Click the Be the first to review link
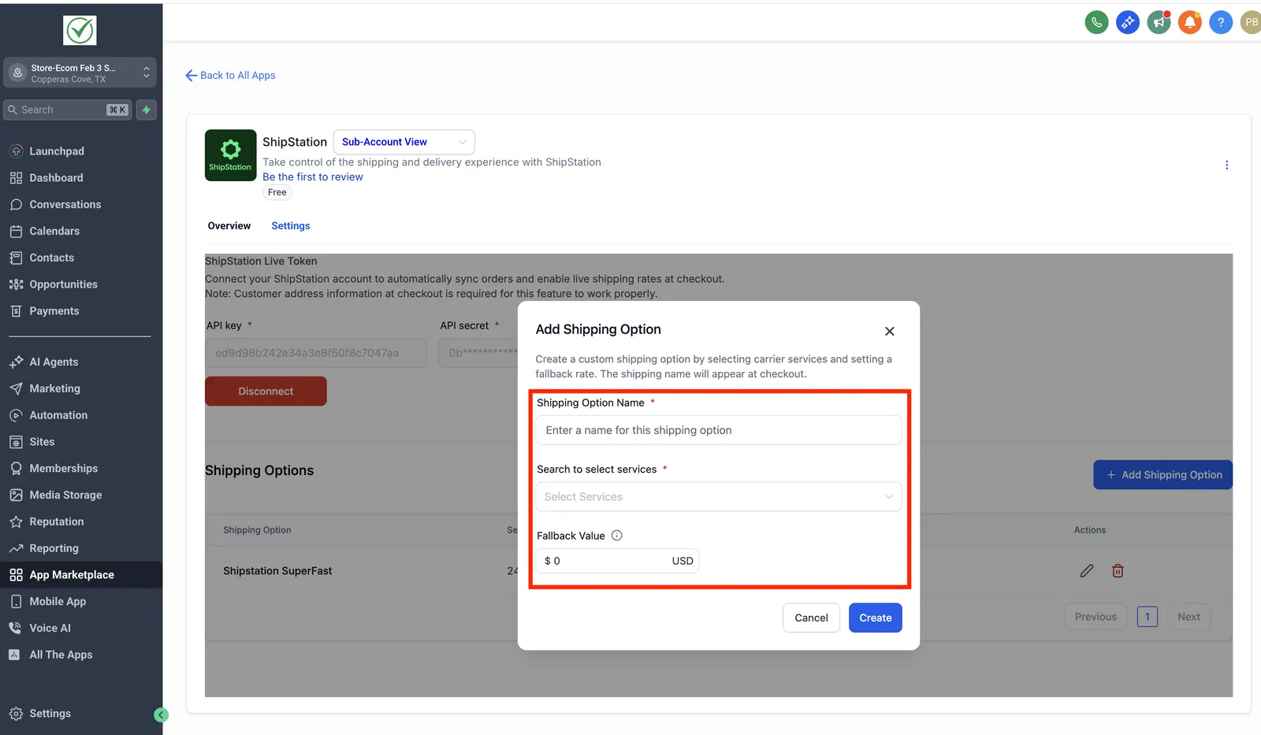This screenshot has width=1261, height=735. pyautogui.click(x=313, y=177)
